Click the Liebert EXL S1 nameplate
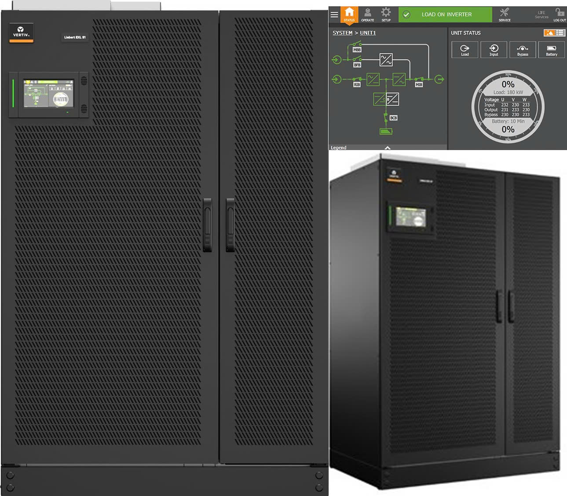This screenshot has height=496, width=567. 75,37
